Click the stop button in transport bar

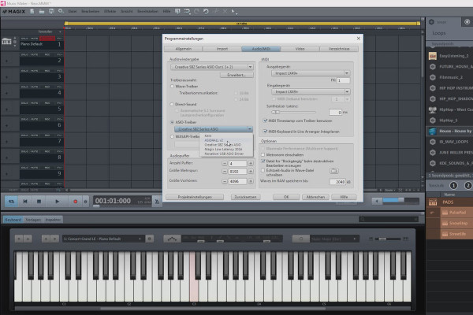[x=39, y=202]
